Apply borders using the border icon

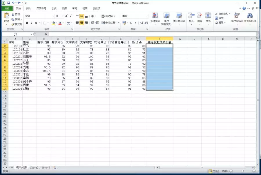click(x=45, y=23)
